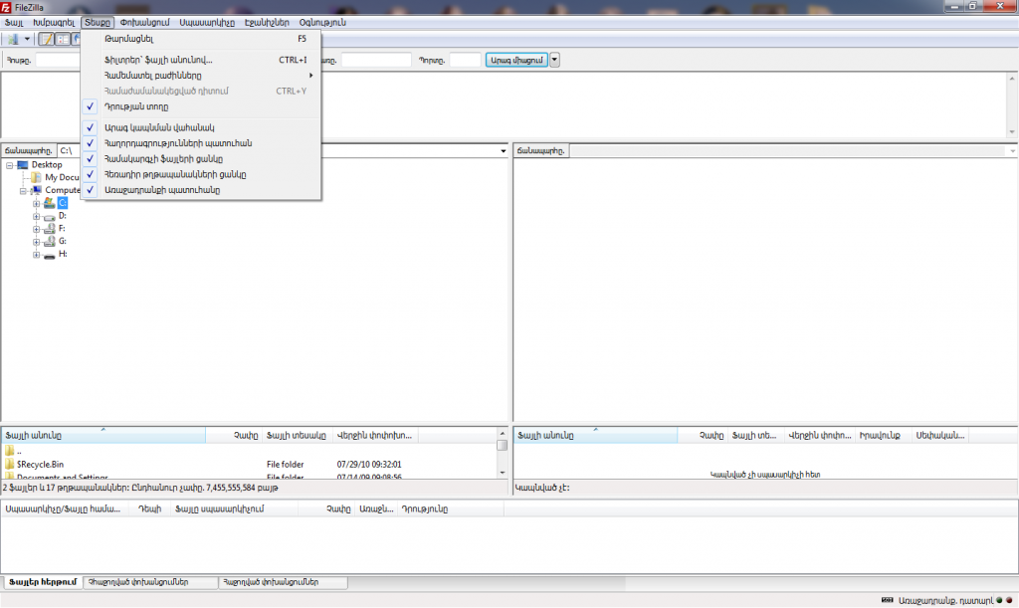Toggle the Առաջադրանքի պատուհանը checkmark
Viewport: 1019px width, 608px height.
tap(161, 189)
